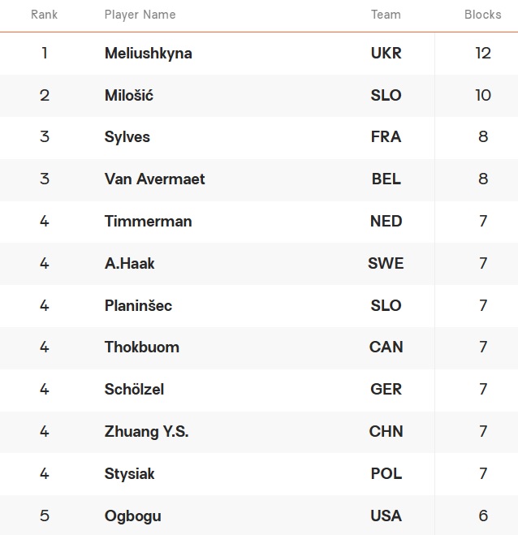This screenshot has width=518, height=535.
Task: Click the Team column header
Action: pos(386,15)
